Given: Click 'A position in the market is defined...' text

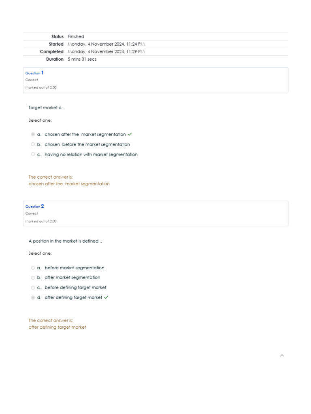Looking at the screenshot, I should tap(65, 241).
